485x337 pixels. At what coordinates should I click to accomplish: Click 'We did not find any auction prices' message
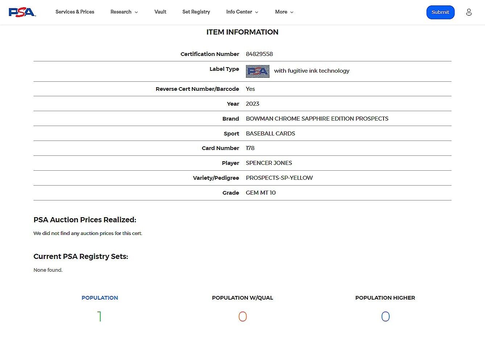(88, 234)
